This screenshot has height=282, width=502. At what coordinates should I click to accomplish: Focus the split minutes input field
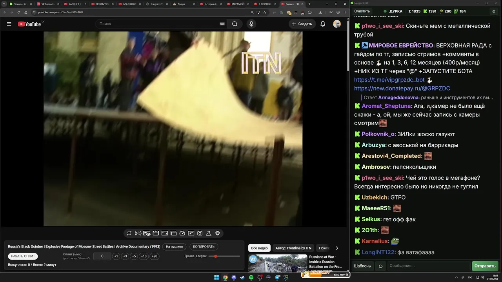[x=102, y=256]
